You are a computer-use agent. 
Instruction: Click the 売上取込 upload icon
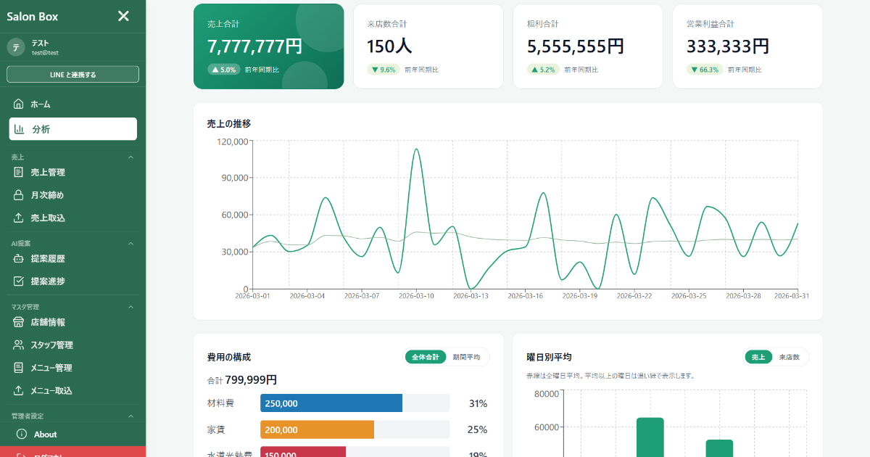tap(19, 218)
